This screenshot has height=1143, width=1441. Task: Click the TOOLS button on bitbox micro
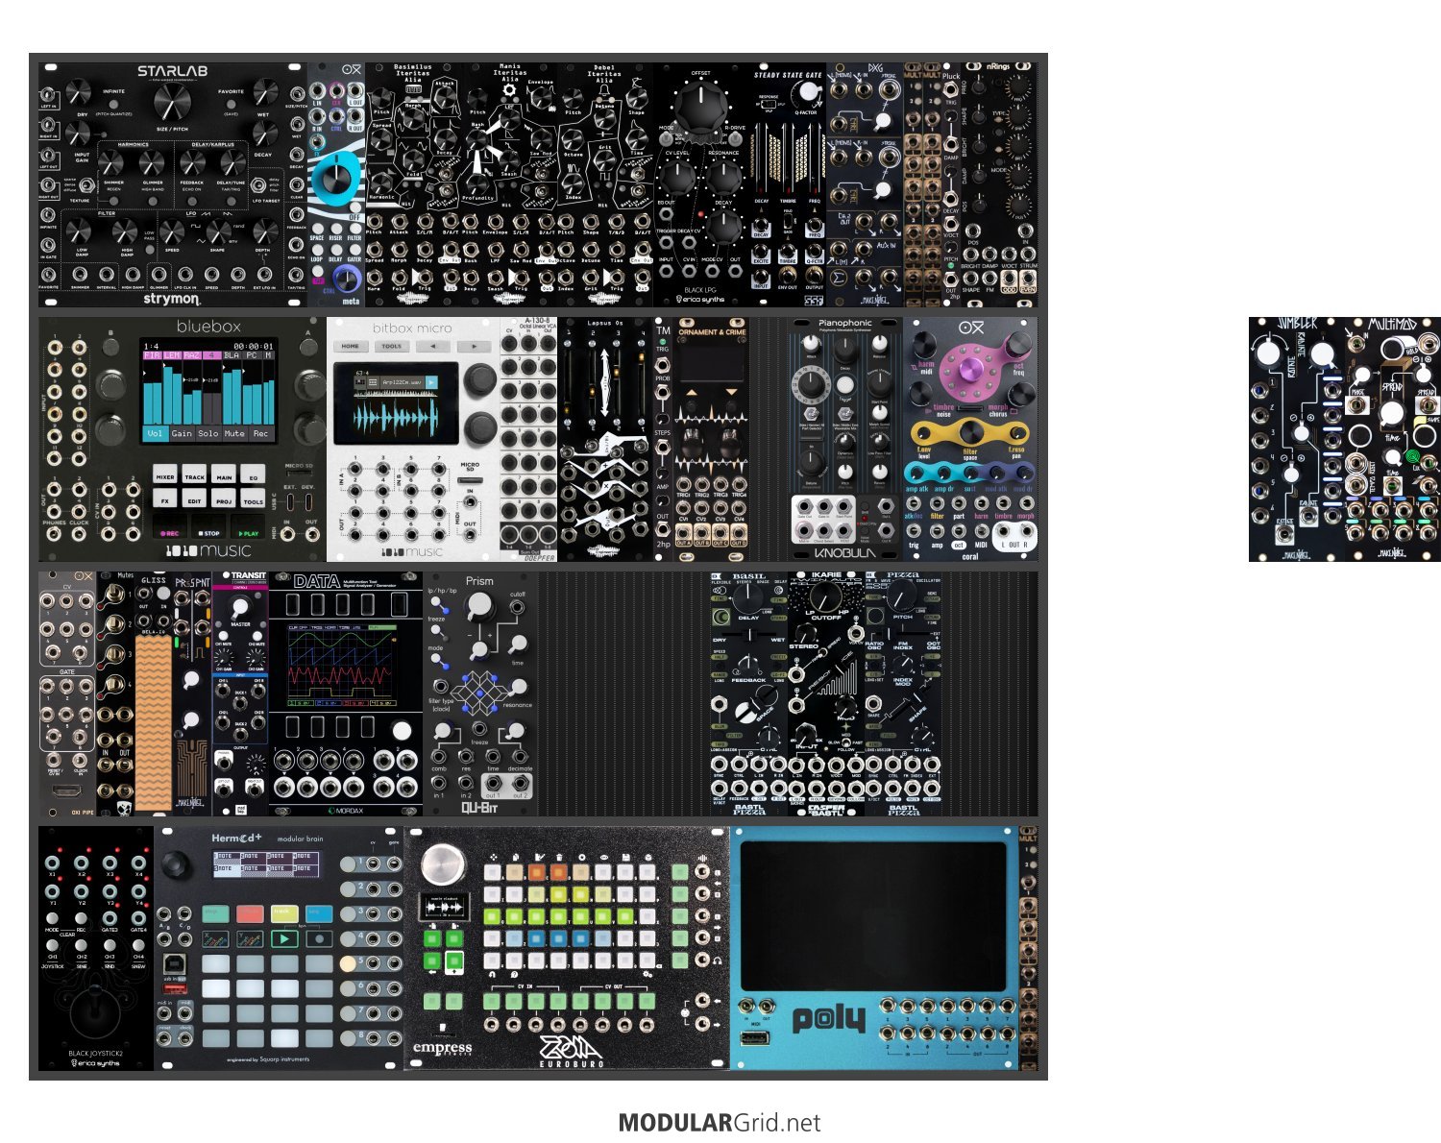392,346
